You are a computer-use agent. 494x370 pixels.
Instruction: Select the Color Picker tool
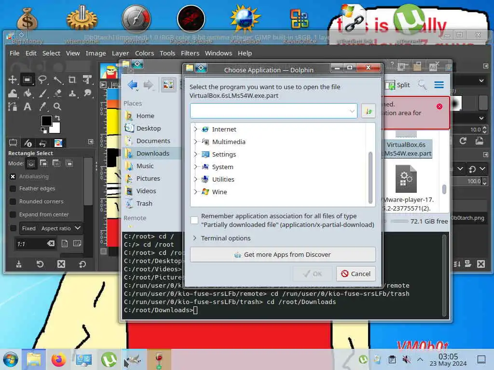pyautogui.click(x=42, y=106)
